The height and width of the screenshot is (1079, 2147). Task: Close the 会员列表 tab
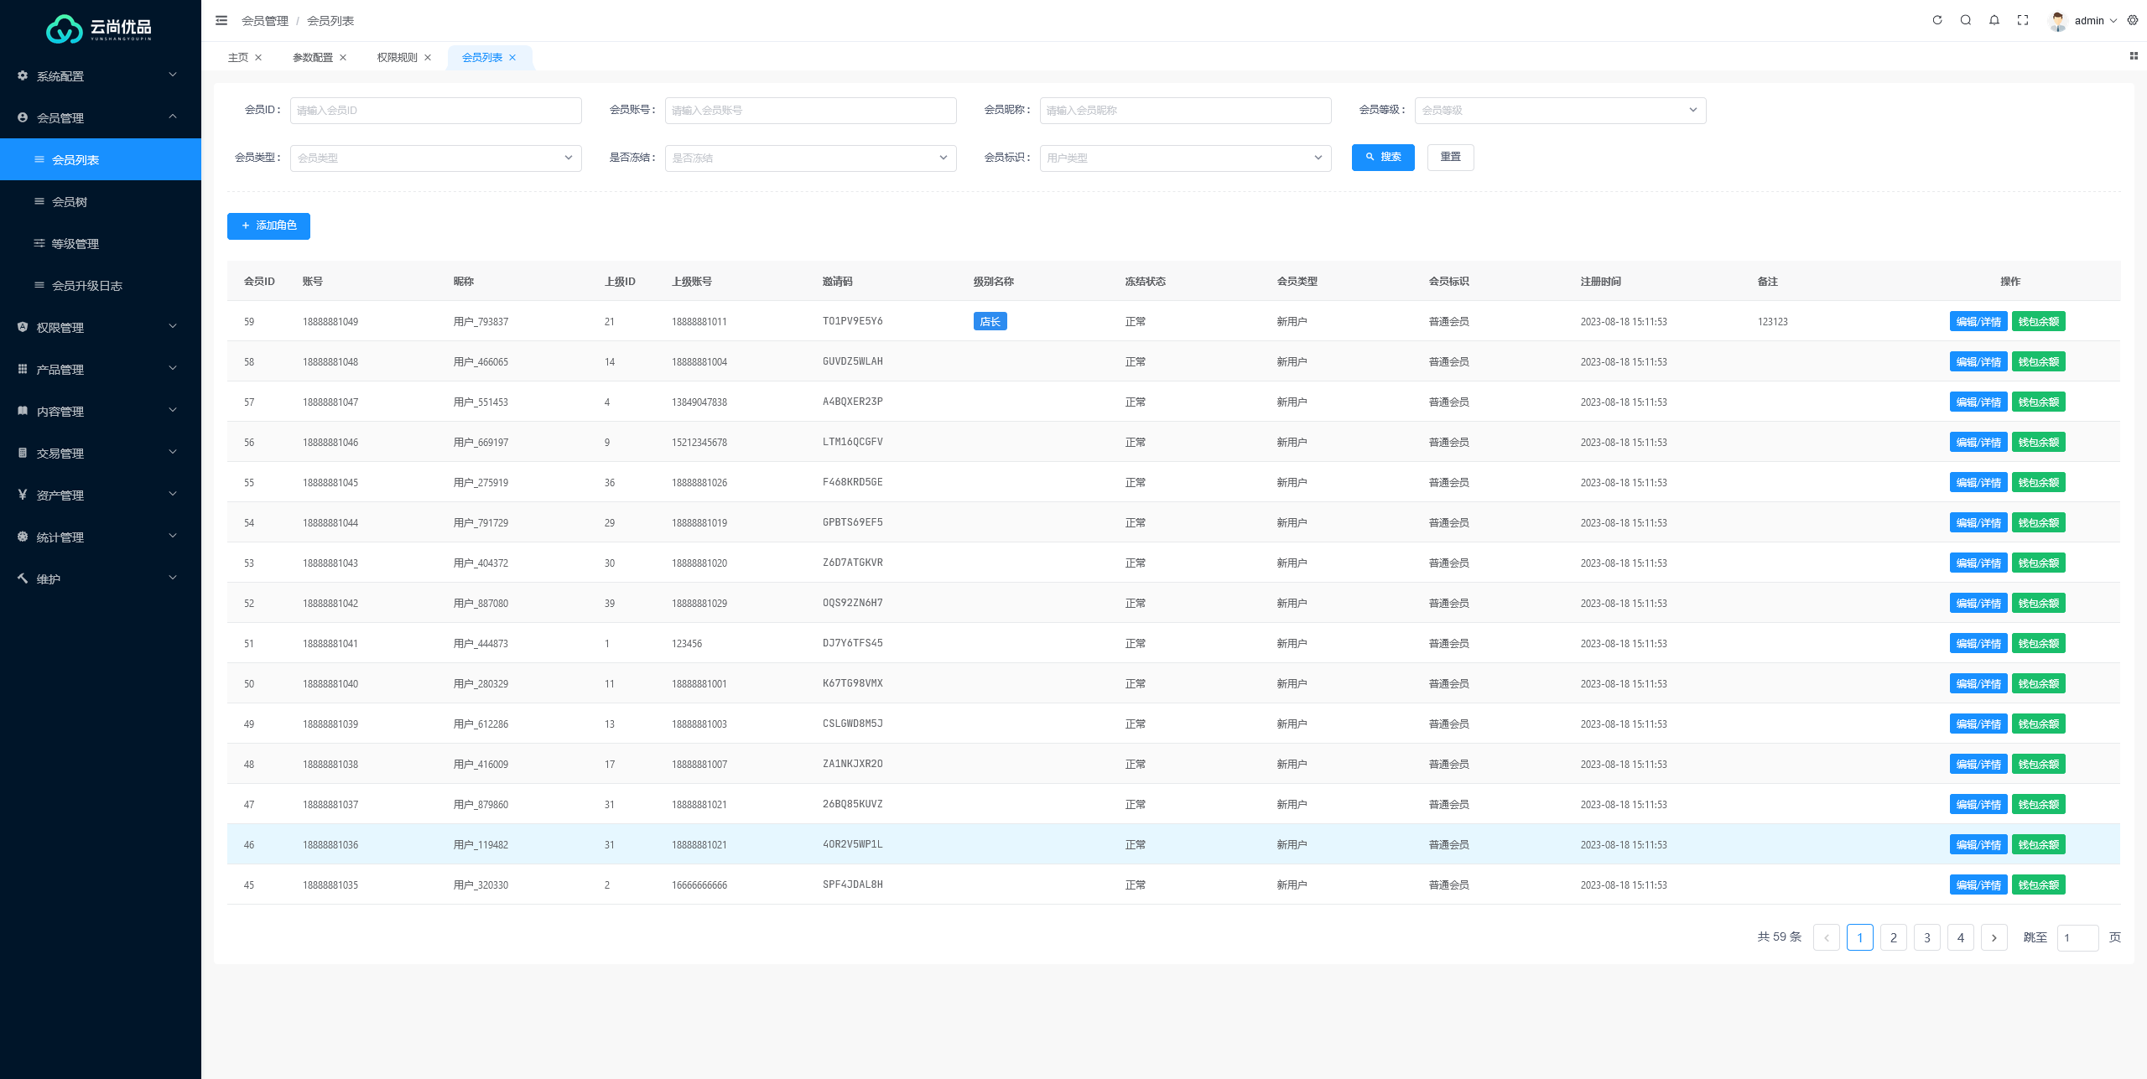(x=512, y=57)
